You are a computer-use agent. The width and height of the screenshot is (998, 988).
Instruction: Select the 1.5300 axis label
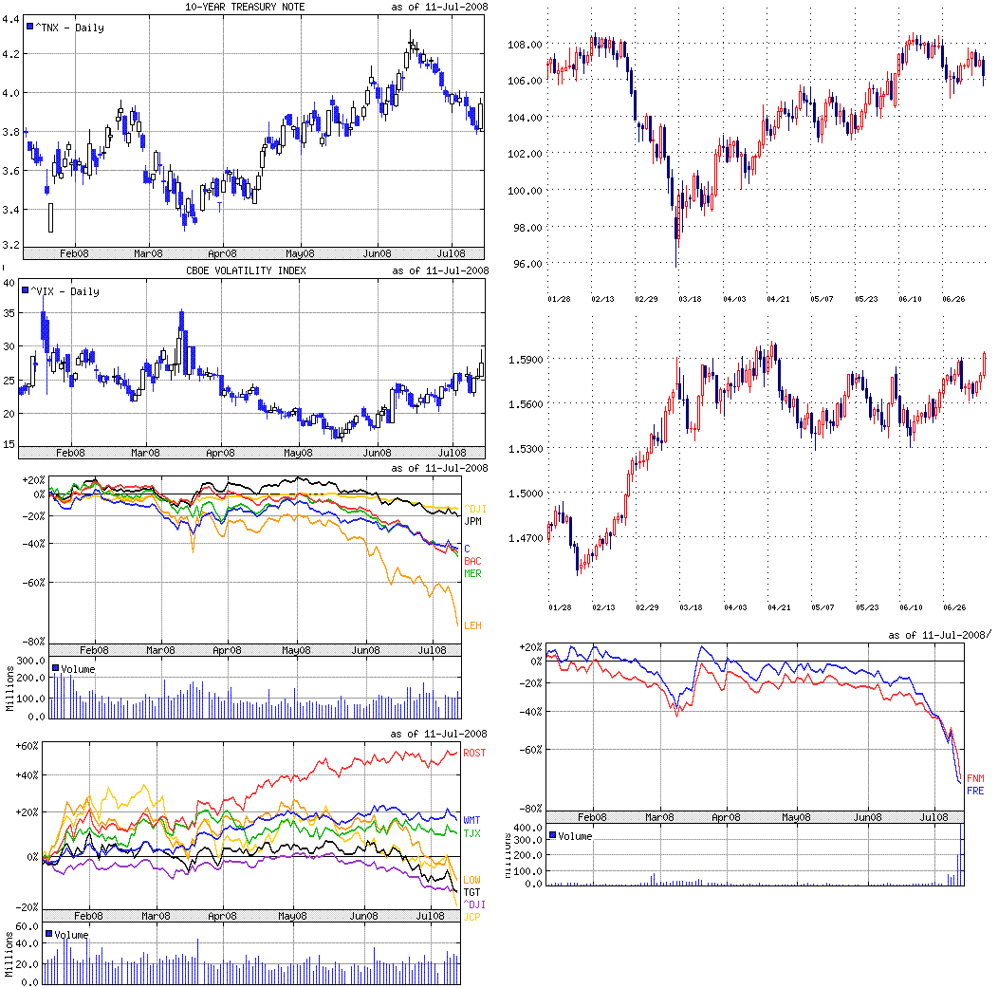coord(526,449)
